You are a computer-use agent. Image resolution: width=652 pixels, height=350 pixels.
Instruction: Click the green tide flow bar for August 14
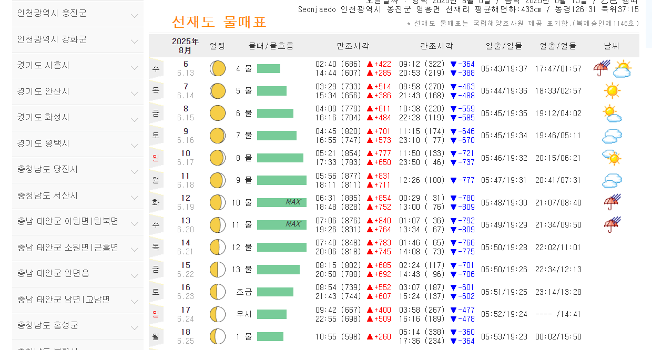pos(281,247)
